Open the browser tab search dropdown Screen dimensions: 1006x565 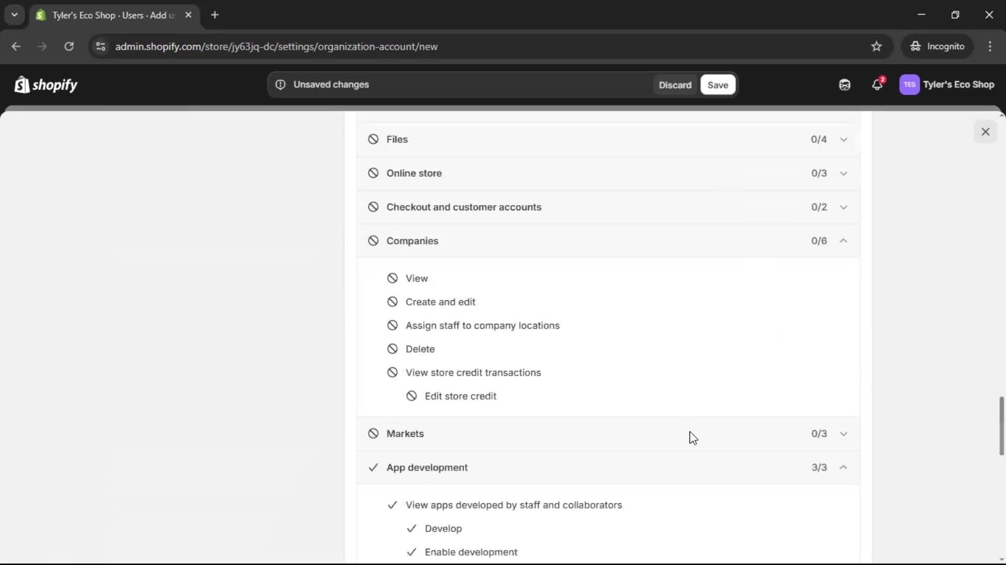pyautogui.click(x=14, y=15)
